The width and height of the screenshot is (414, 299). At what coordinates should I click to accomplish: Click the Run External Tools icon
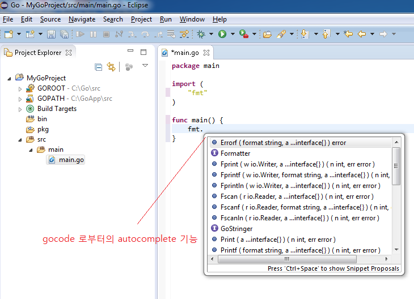point(244,34)
